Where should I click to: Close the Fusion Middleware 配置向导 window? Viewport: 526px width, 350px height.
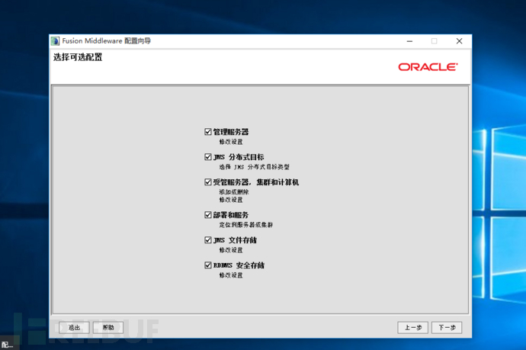click(x=459, y=41)
